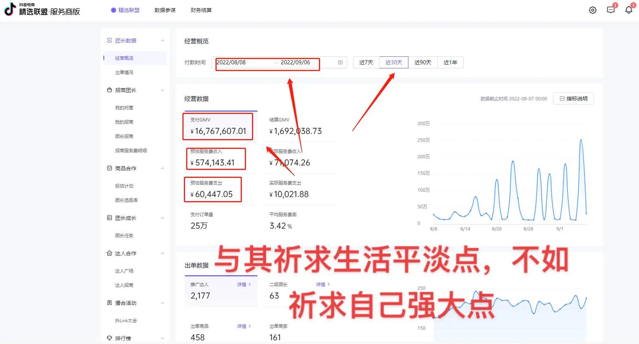The height and width of the screenshot is (344, 639).
Task: Open 详情 link for 出单商品
Action: pos(244,326)
